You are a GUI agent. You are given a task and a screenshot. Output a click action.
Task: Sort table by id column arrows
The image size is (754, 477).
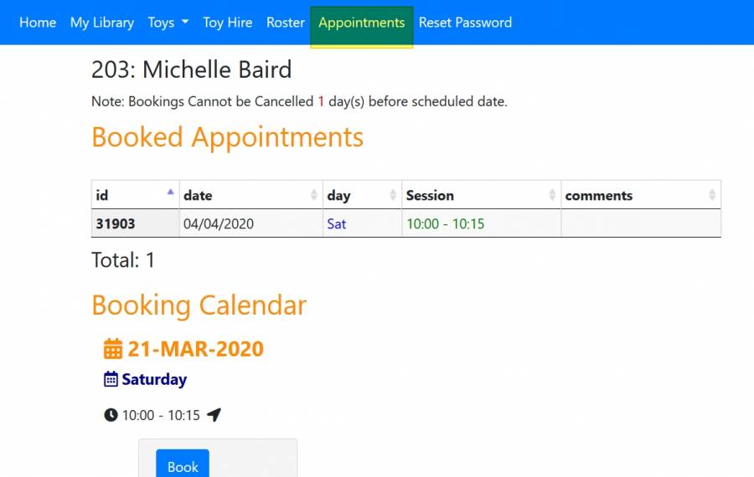click(171, 194)
